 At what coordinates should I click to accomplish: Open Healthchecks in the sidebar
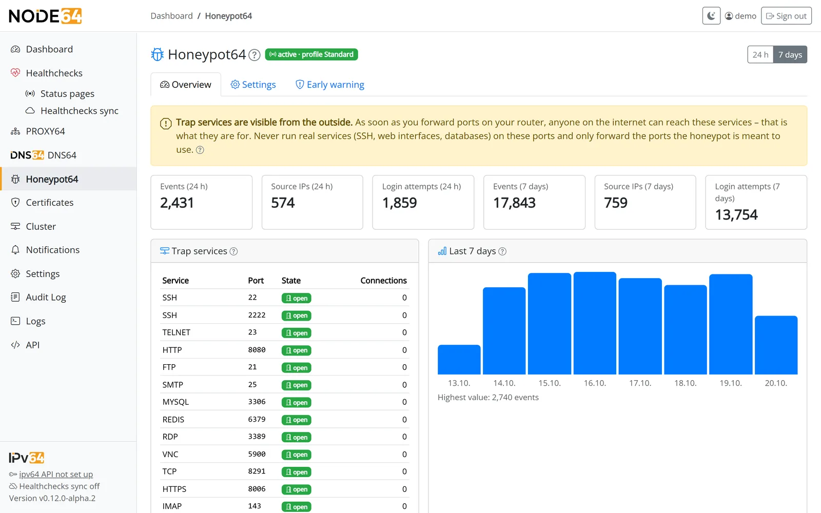tap(68, 73)
